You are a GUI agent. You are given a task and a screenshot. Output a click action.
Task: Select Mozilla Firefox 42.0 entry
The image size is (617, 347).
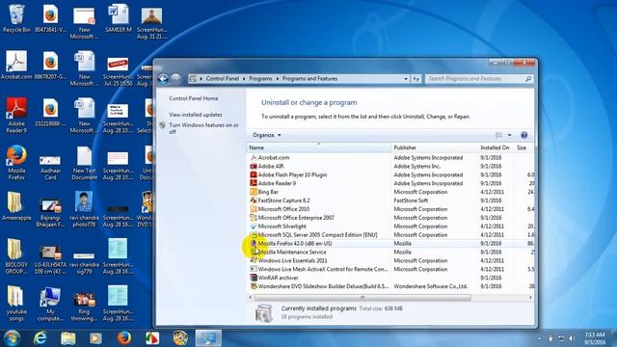(x=295, y=244)
